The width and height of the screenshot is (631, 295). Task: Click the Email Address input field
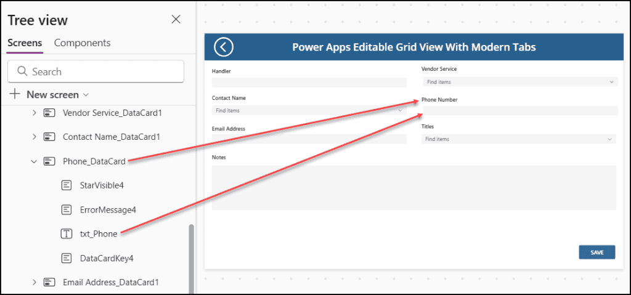click(309, 139)
